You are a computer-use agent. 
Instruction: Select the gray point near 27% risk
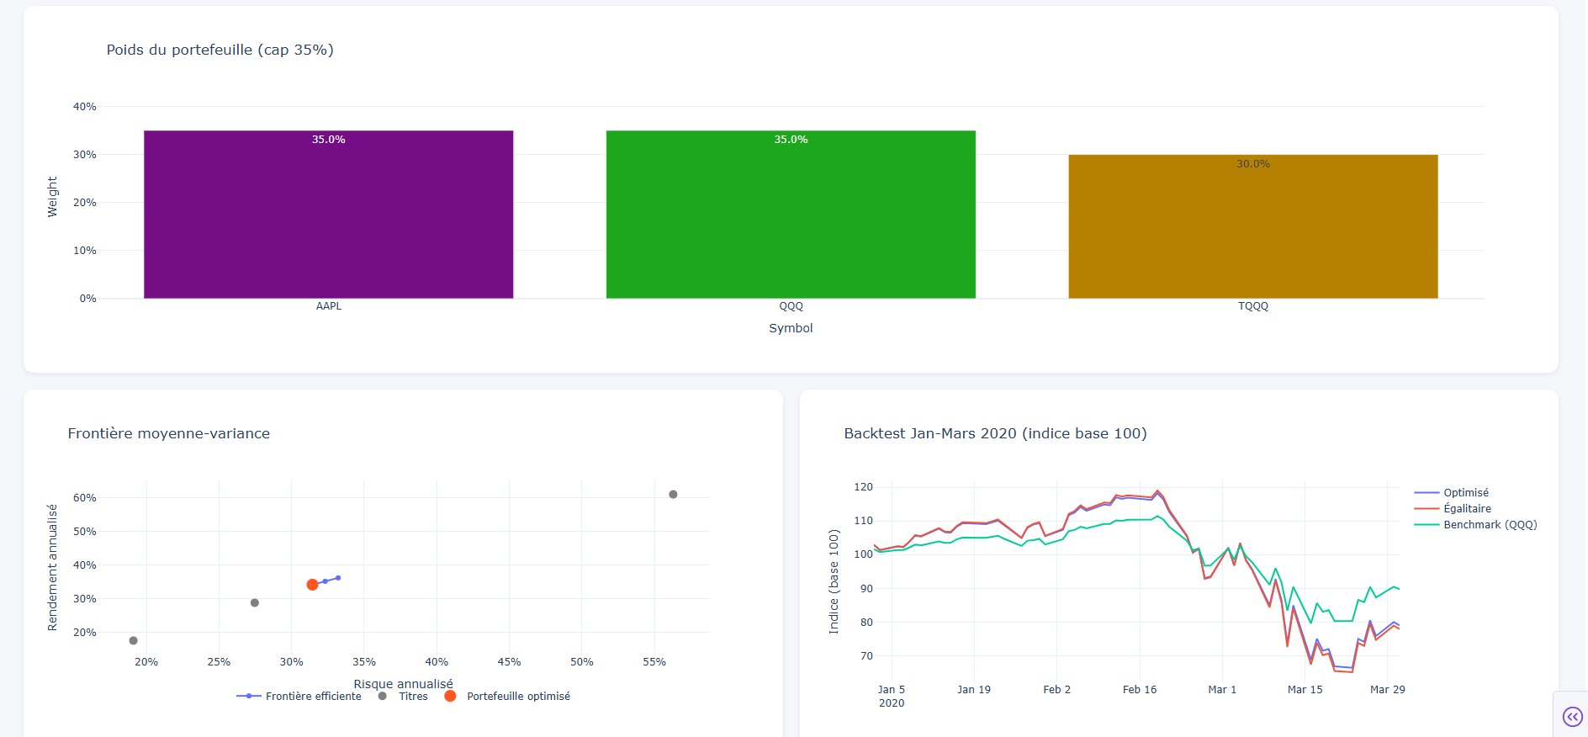coord(255,603)
